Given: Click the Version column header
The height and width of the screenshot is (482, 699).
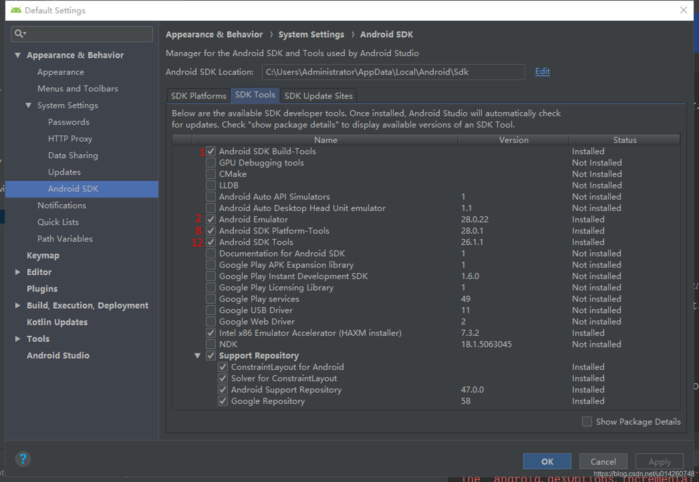Looking at the screenshot, I should tap(513, 140).
